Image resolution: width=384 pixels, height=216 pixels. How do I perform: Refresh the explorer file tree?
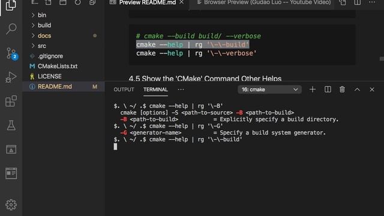click(x=77, y=2)
